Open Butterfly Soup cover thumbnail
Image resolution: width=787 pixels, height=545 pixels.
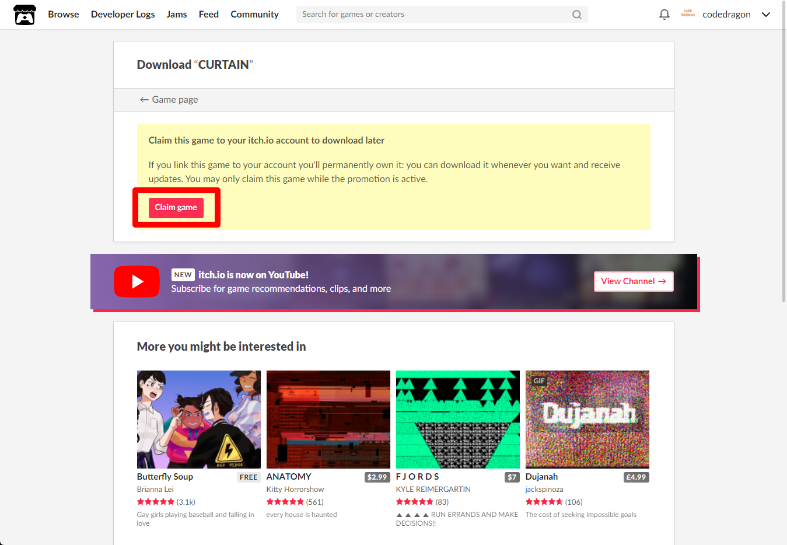(199, 420)
